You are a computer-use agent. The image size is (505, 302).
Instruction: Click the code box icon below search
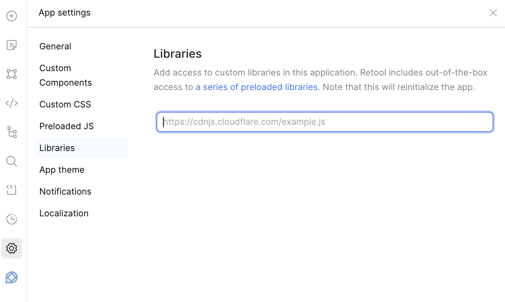click(12, 190)
